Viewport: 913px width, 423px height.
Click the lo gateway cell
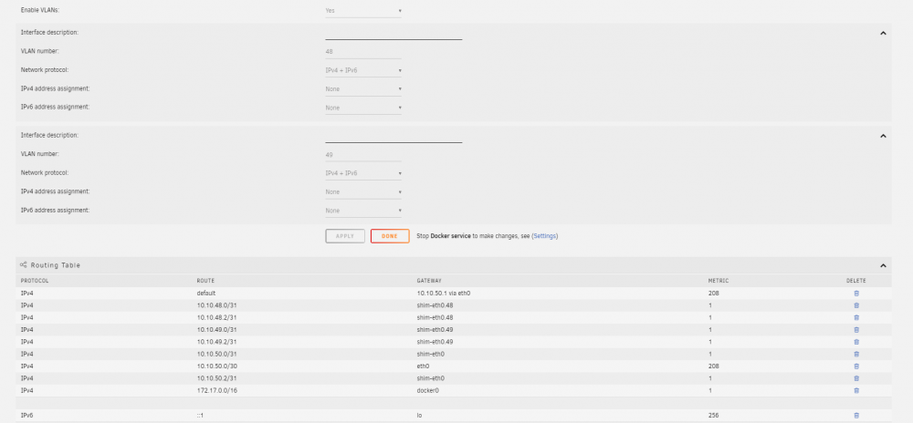point(419,416)
